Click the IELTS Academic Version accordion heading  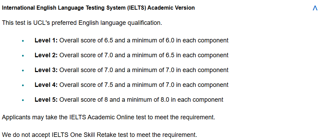pos(98,8)
